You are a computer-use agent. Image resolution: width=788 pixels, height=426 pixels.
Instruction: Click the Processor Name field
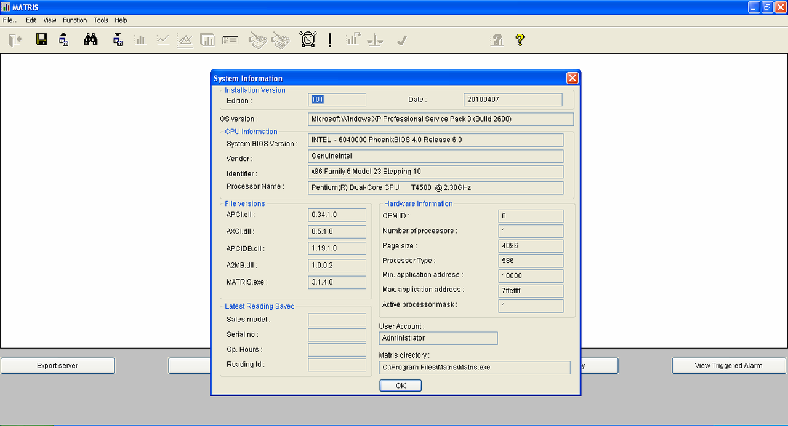pyautogui.click(x=436, y=187)
